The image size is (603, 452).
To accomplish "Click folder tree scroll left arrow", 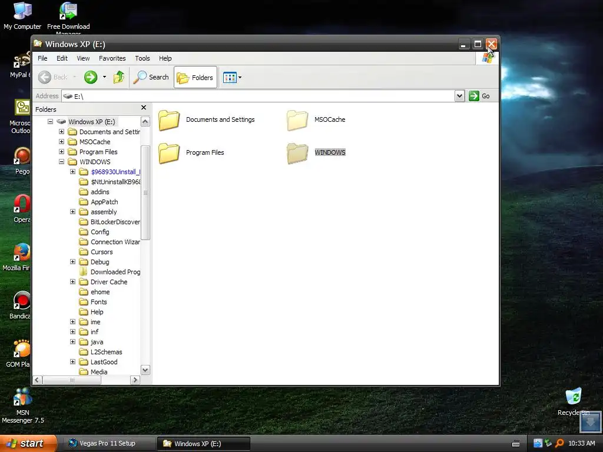I will click(37, 380).
